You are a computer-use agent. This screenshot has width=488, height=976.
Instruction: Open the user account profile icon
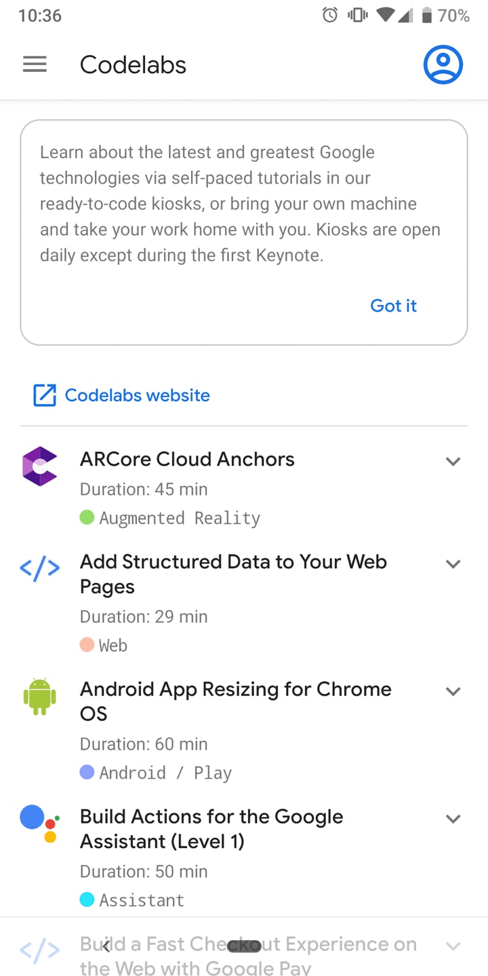point(443,65)
